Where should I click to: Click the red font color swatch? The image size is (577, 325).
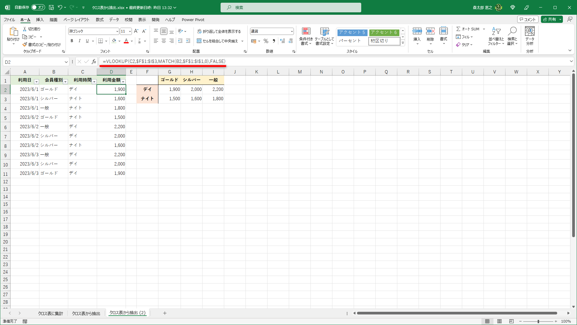pos(126,42)
